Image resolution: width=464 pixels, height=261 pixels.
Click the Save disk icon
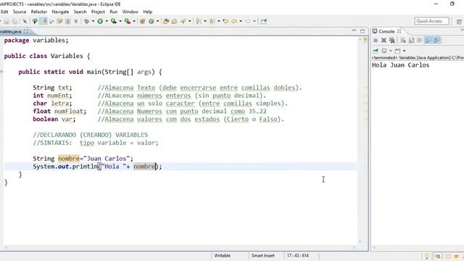tap(7, 21)
